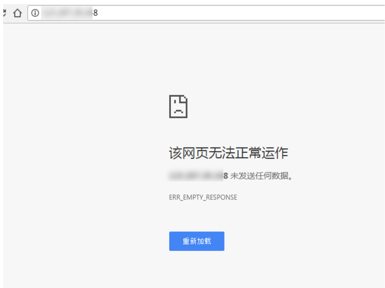Click the digit 8 in address bar
Image resolution: width=385 pixels, height=288 pixels.
point(95,13)
